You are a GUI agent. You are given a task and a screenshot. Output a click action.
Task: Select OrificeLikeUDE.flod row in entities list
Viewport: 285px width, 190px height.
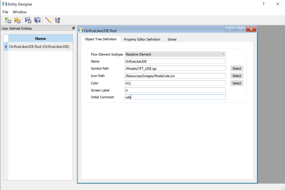(39, 47)
